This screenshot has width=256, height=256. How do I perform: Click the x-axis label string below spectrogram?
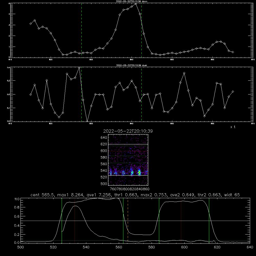(130, 189)
